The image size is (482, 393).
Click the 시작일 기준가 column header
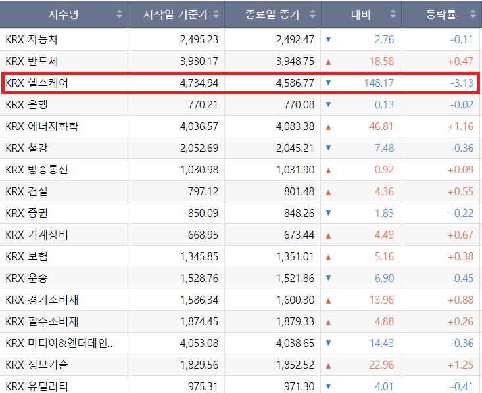pyautogui.click(x=176, y=14)
